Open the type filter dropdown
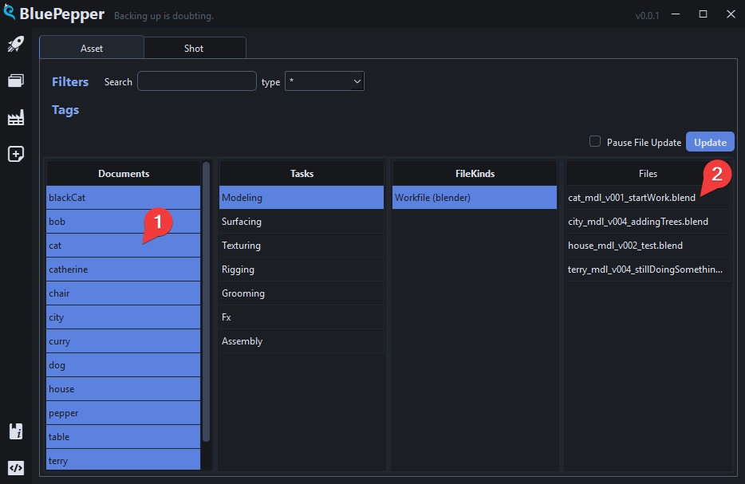Screen dimensions: 745x484 (x=325, y=81)
